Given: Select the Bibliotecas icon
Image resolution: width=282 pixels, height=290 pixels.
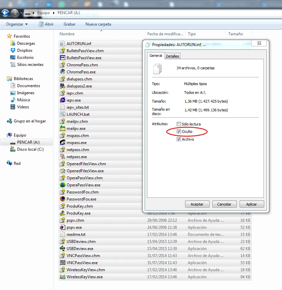Looking at the screenshot, I should pyautogui.click(x=9, y=79).
